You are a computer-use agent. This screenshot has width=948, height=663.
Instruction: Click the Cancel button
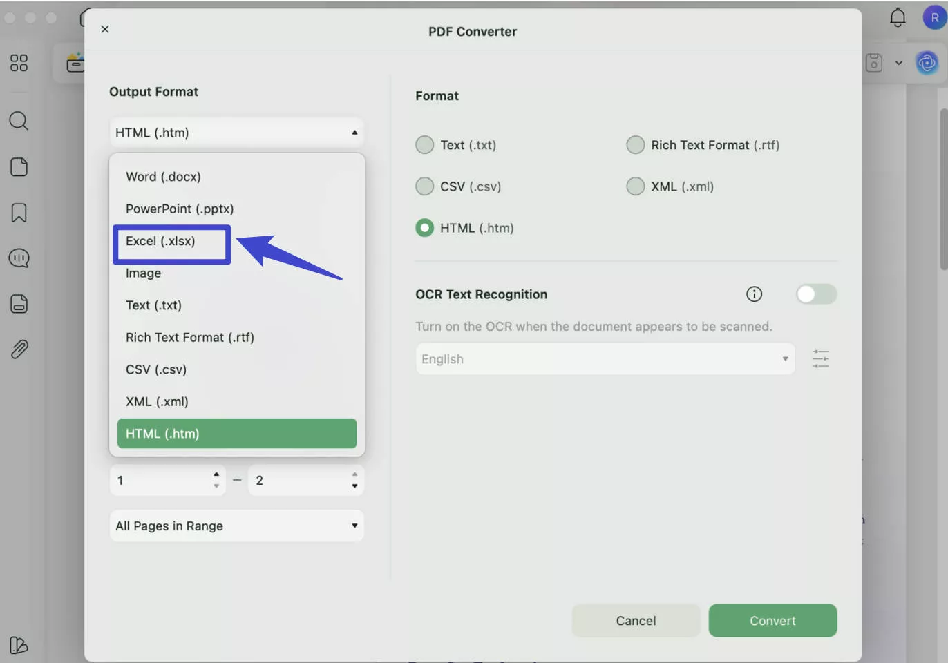click(636, 621)
